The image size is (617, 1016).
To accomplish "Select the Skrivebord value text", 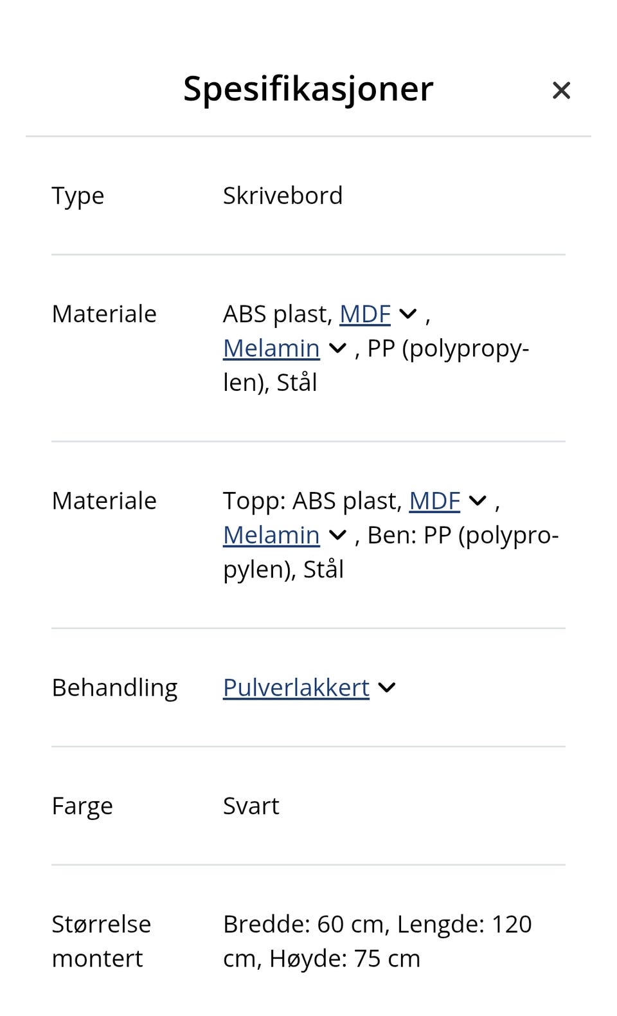I will (x=283, y=195).
